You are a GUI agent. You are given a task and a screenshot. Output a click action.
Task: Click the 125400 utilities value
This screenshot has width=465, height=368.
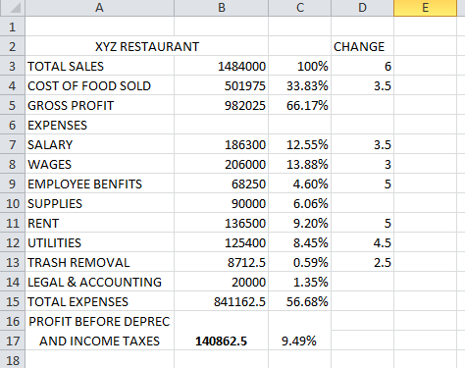pyautogui.click(x=222, y=242)
